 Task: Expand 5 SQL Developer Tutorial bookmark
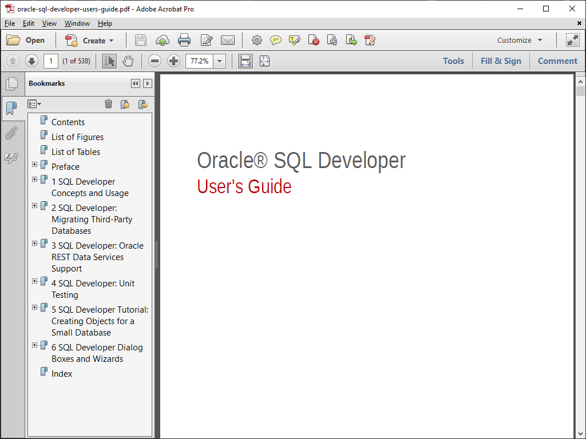coord(34,307)
